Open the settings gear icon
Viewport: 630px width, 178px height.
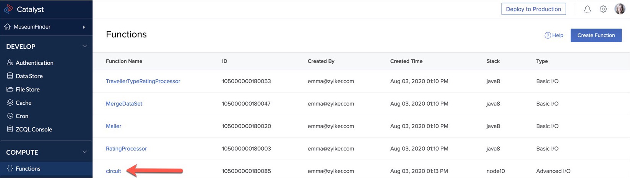(603, 9)
